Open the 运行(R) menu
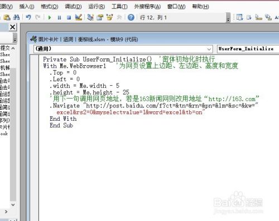The height and width of the screenshot is (221, 279). pyautogui.click(x=97, y=7)
